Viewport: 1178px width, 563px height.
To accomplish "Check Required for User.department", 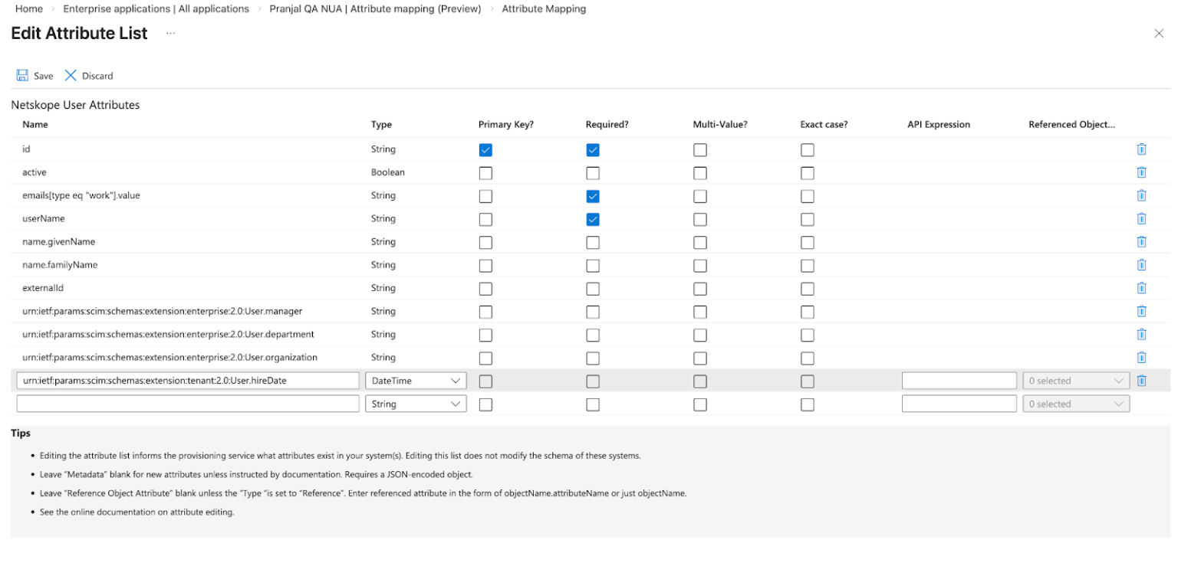I will click(593, 335).
